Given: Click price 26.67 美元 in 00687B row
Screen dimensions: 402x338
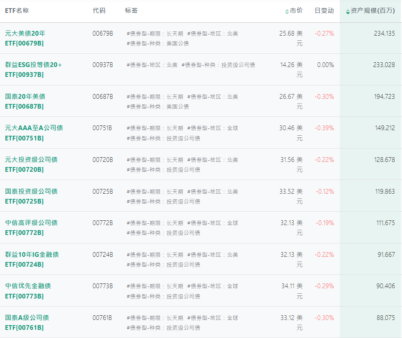Looking at the screenshot, I should pyautogui.click(x=291, y=101).
